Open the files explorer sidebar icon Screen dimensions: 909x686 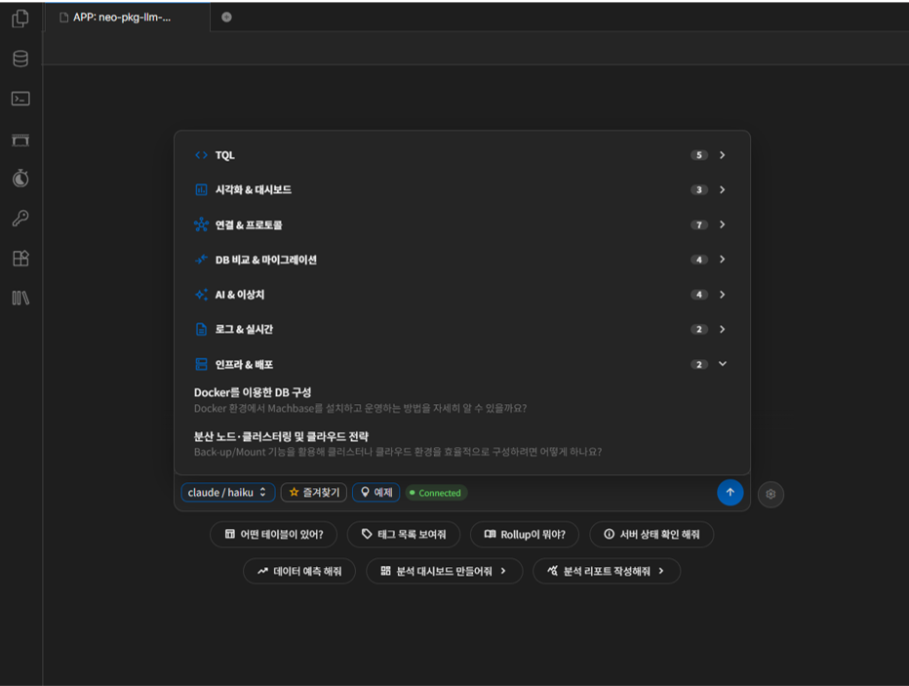coord(20,19)
